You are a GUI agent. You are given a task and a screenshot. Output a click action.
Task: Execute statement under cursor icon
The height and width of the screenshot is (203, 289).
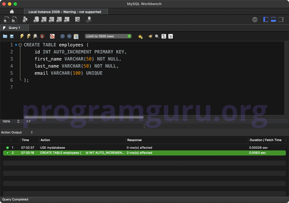click(x=29, y=36)
